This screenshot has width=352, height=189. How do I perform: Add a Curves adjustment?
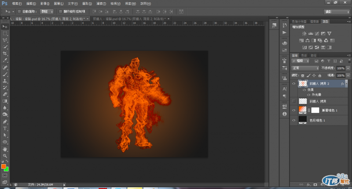317,34
